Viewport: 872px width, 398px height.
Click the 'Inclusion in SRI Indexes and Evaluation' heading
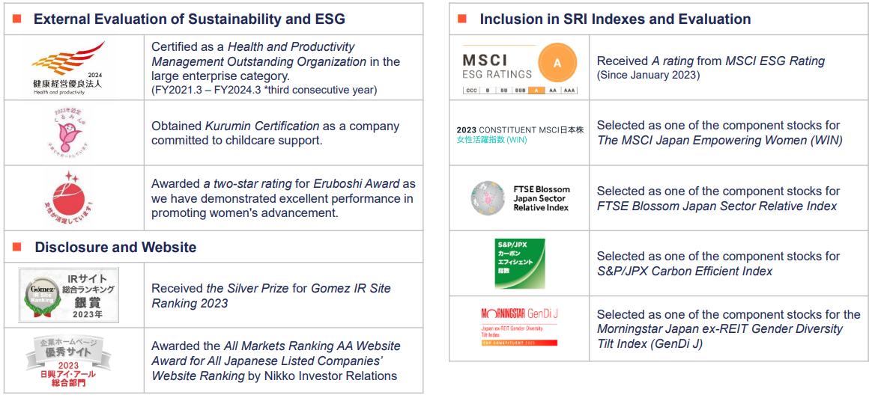(615, 19)
